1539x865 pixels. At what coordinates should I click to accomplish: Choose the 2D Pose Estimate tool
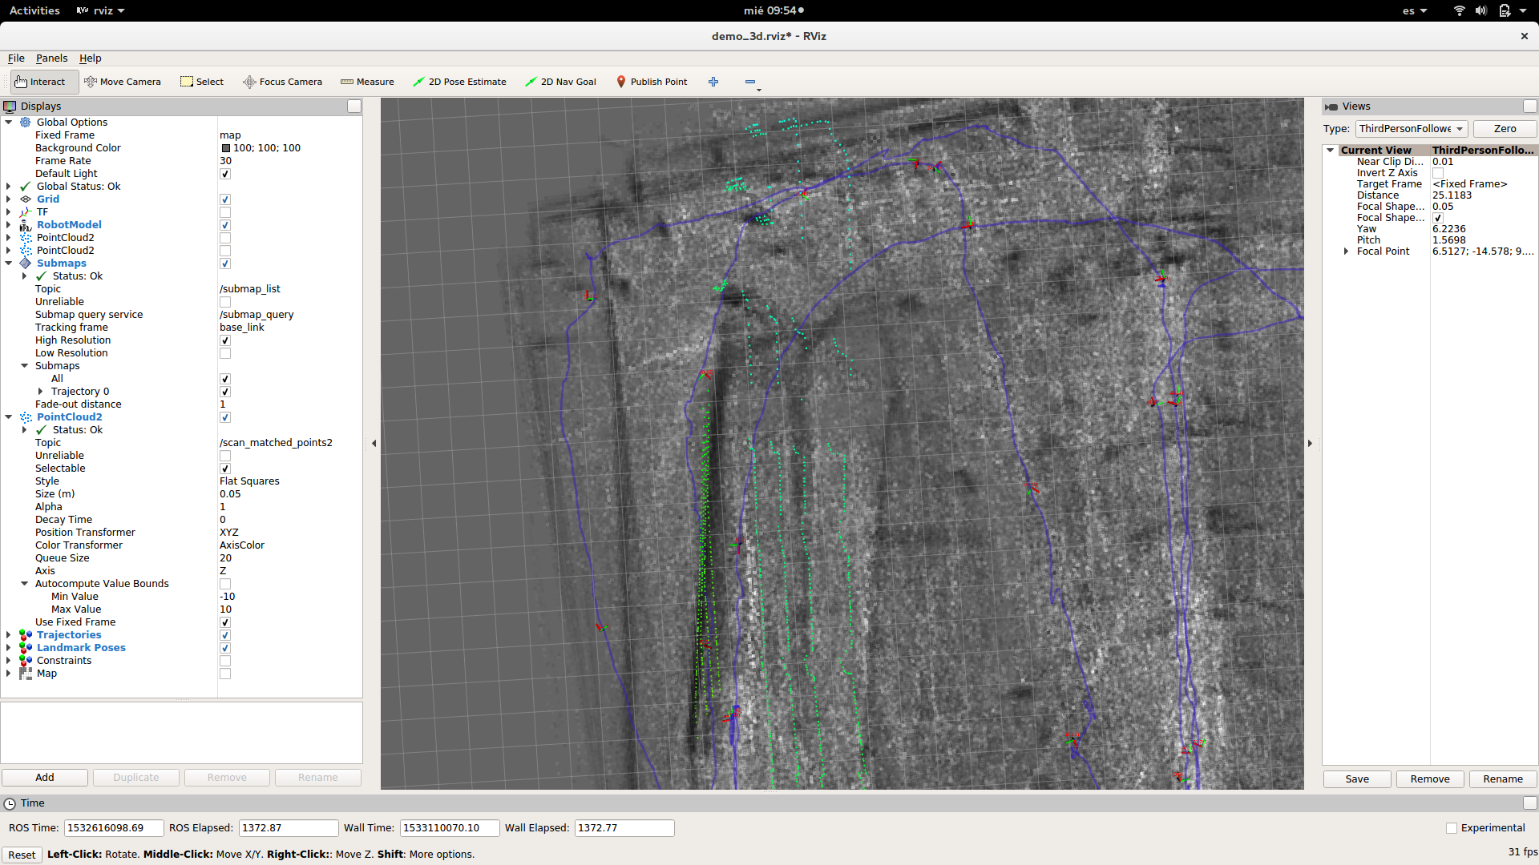[x=459, y=82]
